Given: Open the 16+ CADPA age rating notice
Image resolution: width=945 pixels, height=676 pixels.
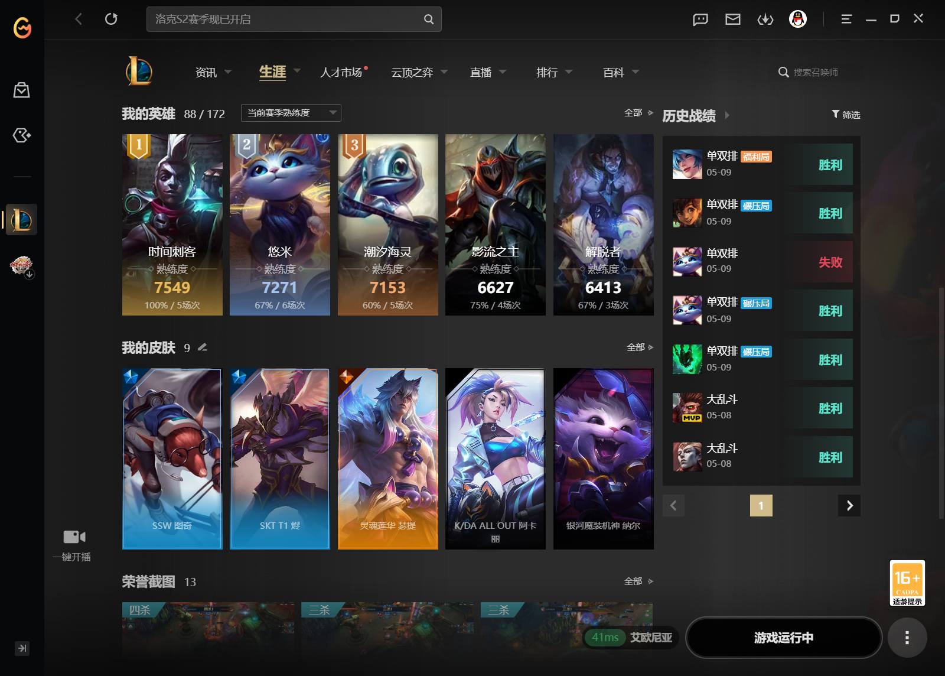Looking at the screenshot, I should click(907, 583).
